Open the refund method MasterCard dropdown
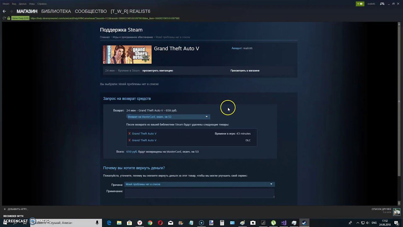Image resolution: width=403 pixels, height=227 pixels. (168, 117)
